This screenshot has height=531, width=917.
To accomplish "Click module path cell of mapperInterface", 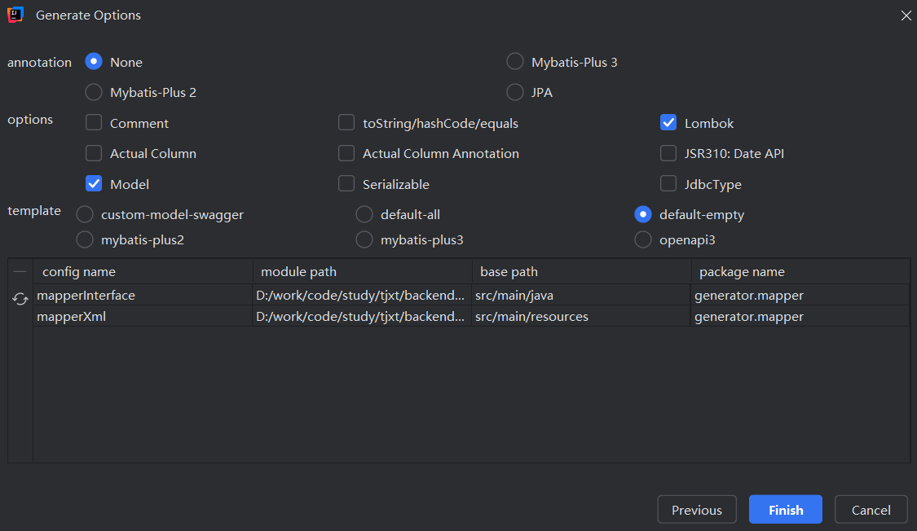I will point(362,295).
